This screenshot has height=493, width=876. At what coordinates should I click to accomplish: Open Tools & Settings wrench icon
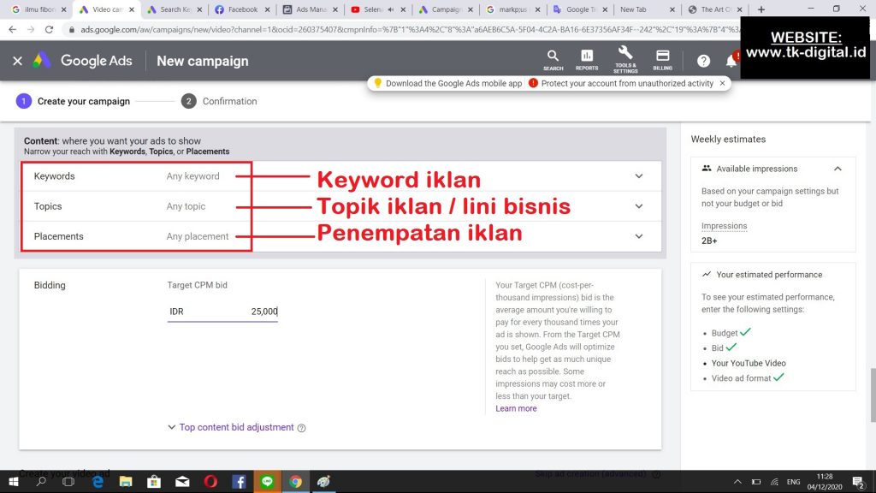click(624, 59)
